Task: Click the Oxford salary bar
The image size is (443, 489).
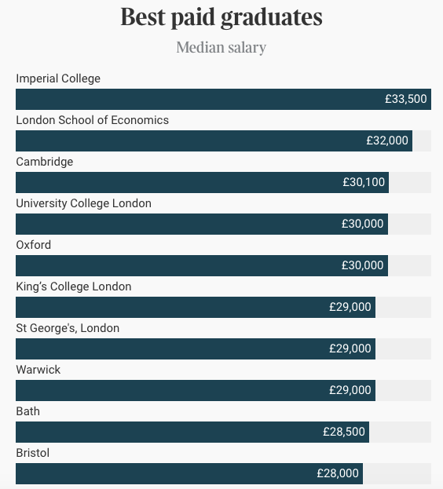Action: [x=202, y=266]
